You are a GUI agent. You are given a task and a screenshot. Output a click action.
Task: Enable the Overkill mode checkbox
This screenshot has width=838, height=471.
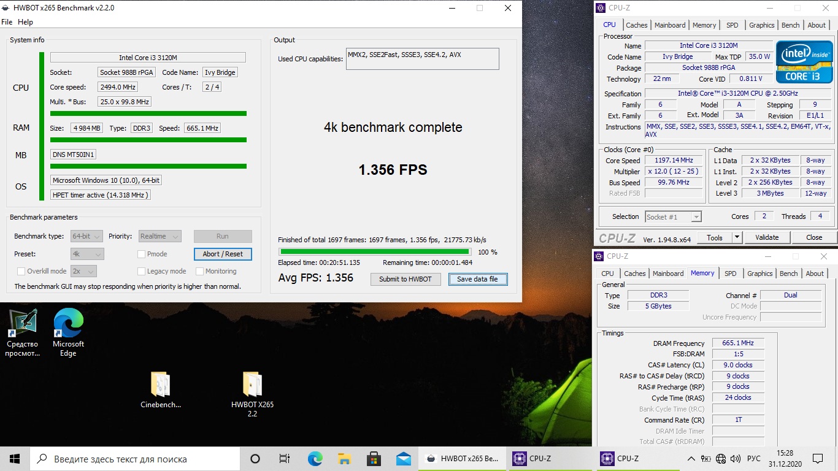pos(21,271)
